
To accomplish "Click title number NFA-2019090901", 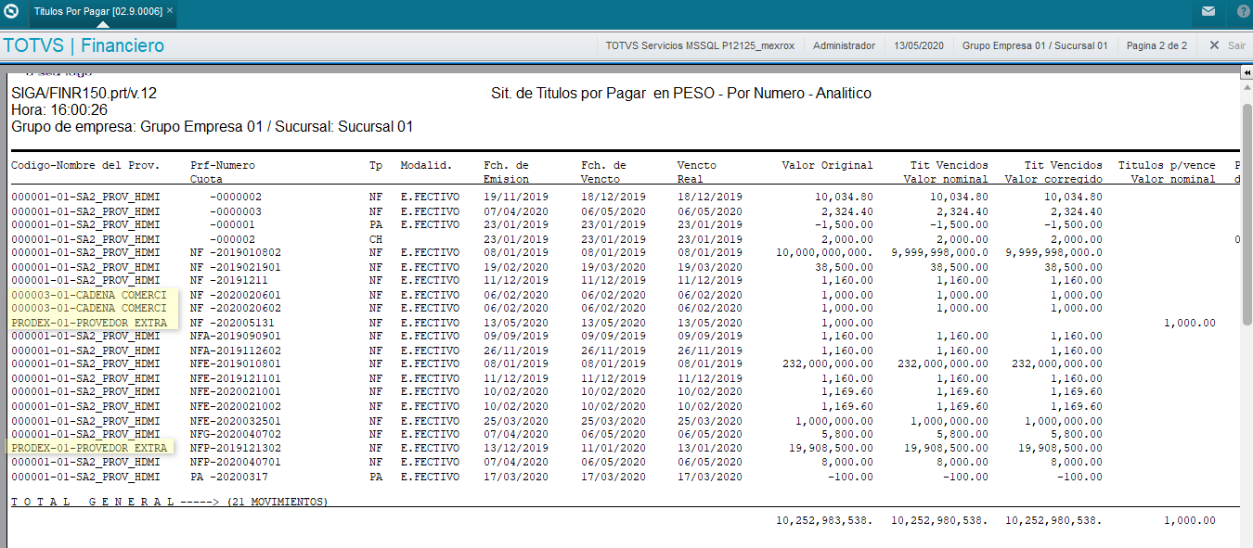I will (236, 336).
